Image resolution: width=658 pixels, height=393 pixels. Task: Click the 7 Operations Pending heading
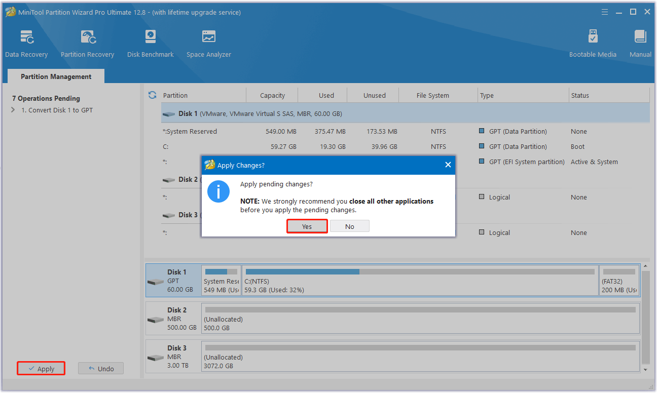click(x=46, y=99)
